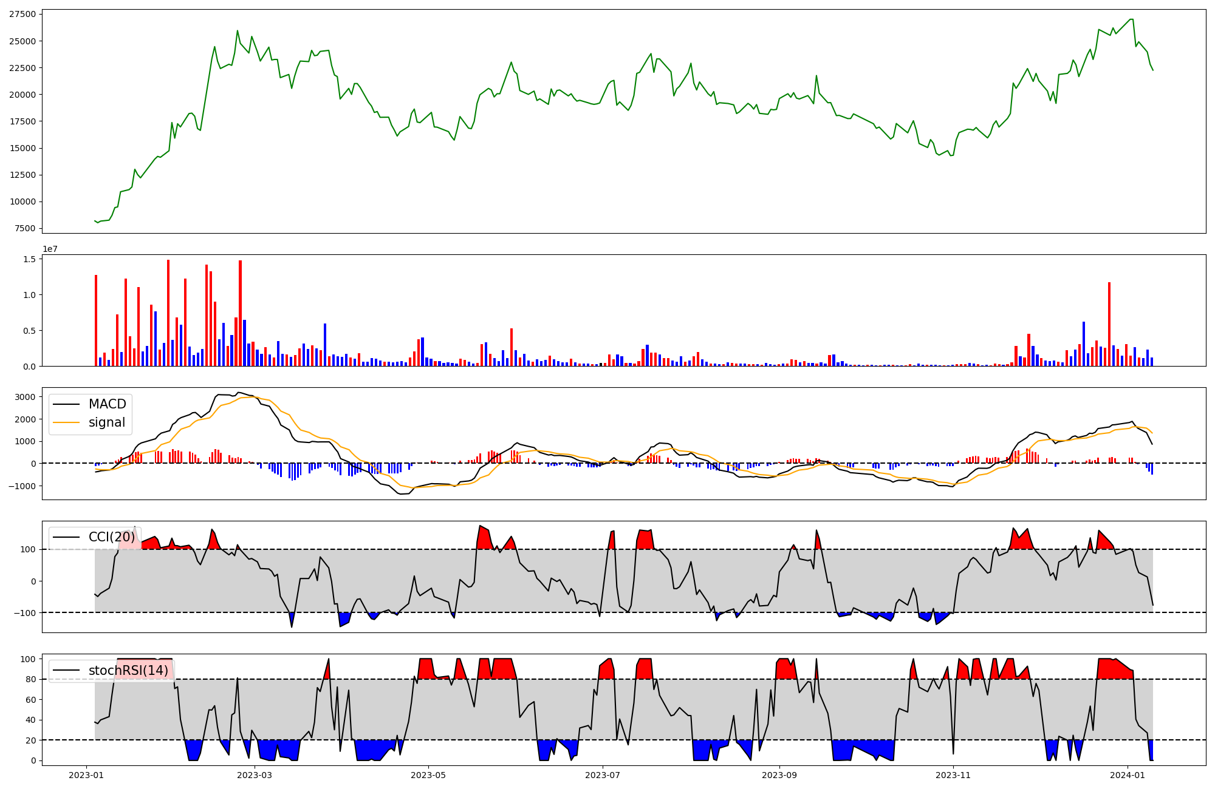This screenshot has height=789, width=1215.
Task: Click the −1000 MACD axis tick label
Action: [x=22, y=486]
